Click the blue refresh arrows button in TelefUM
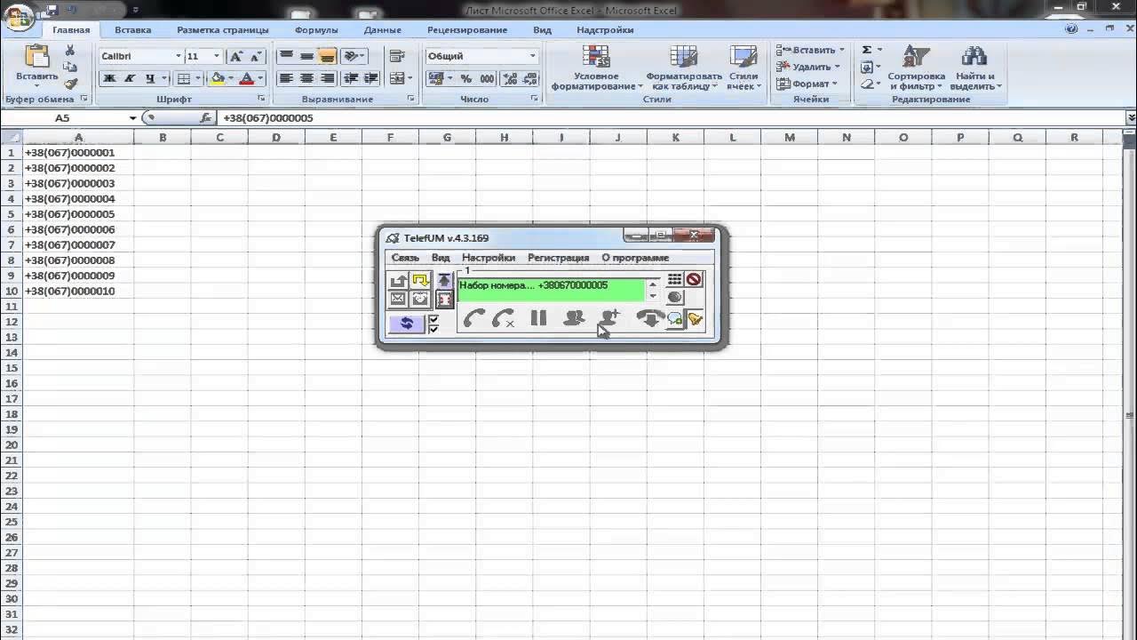The height and width of the screenshot is (640, 1137). coord(406,324)
